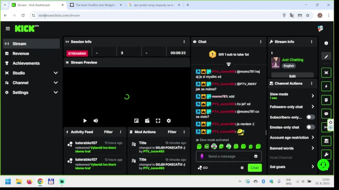The width and height of the screenshot is (339, 190).
Task: Open Stream info three-dot menu
Action: tap(312, 42)
